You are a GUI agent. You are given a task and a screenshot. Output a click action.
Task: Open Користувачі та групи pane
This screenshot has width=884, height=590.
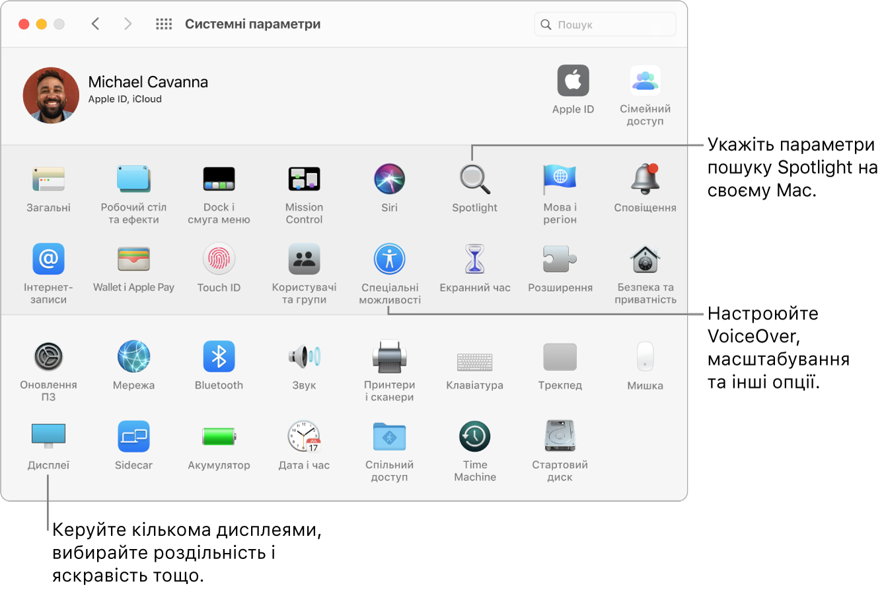[x=304, y=259]
